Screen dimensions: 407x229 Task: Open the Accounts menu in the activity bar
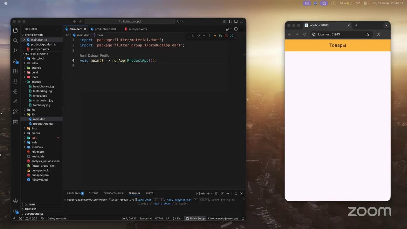coord(15,201)
